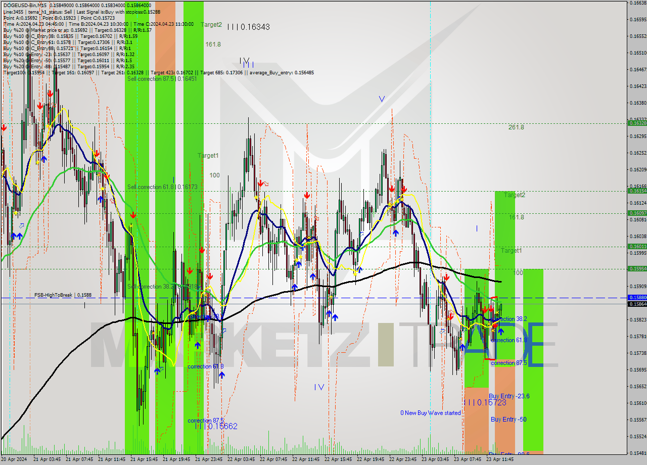Select the blue buy arrow beside the correction 61.8 label
Viewport: 647px width, 465px height.
pos(221,375)
